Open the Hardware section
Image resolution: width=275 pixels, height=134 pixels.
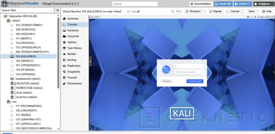[x=75, y=30]
